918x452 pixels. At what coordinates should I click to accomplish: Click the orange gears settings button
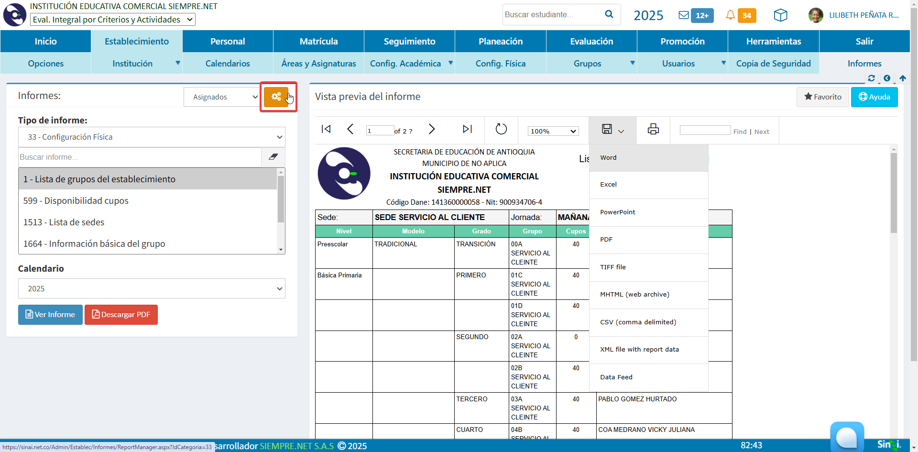tap(276, 97)
